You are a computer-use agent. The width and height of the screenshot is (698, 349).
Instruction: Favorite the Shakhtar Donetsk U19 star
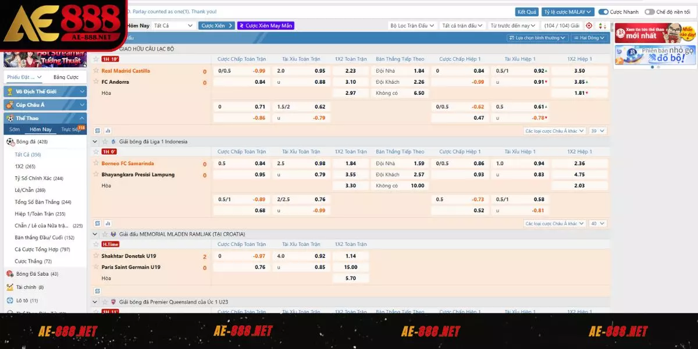96,256
